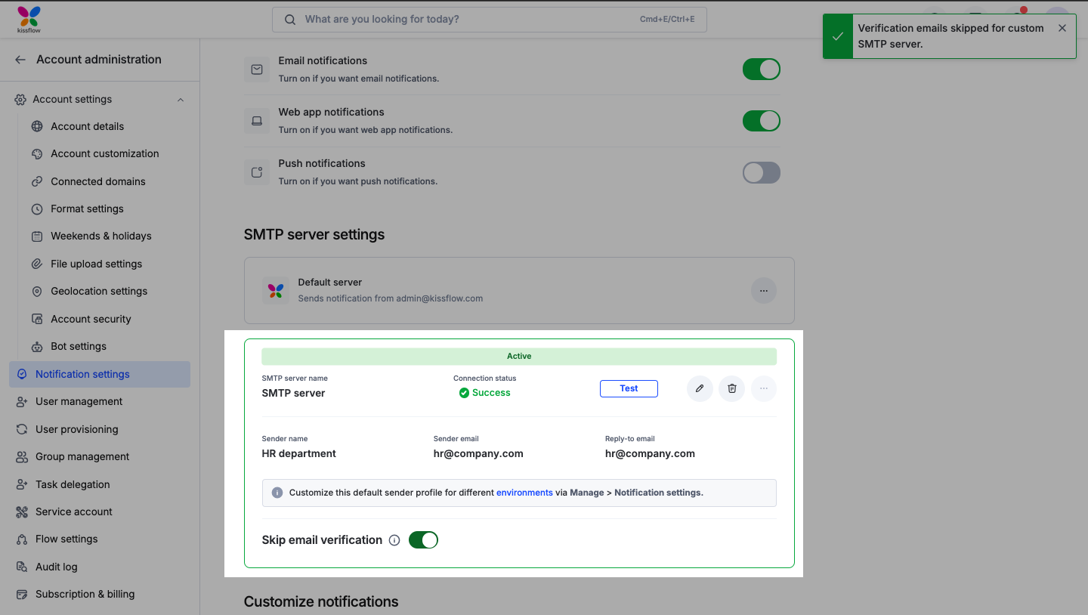Viewport: 1088px width, 615px height.
Task: Collapse the Account settings section
Action: coord(181,100)
